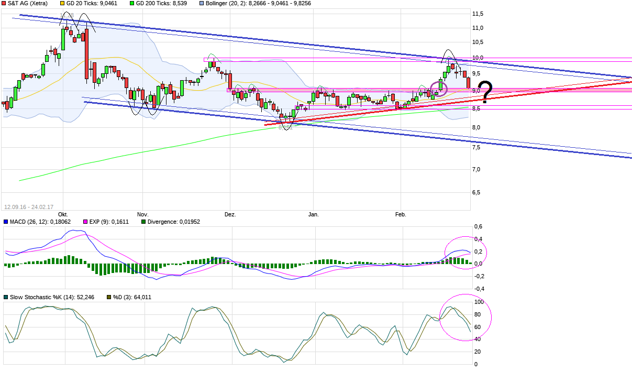
Task: Select the Jan. label on the time axis
Action: click(x=313, y=214)
